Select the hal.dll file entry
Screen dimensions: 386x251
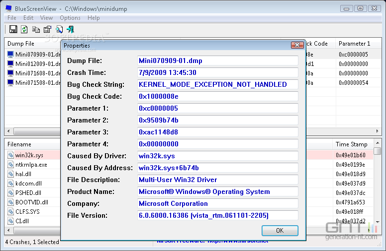(23, 174)
